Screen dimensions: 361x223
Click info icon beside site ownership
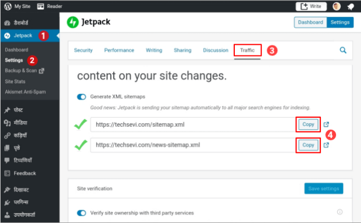click(x=339, y=212)
